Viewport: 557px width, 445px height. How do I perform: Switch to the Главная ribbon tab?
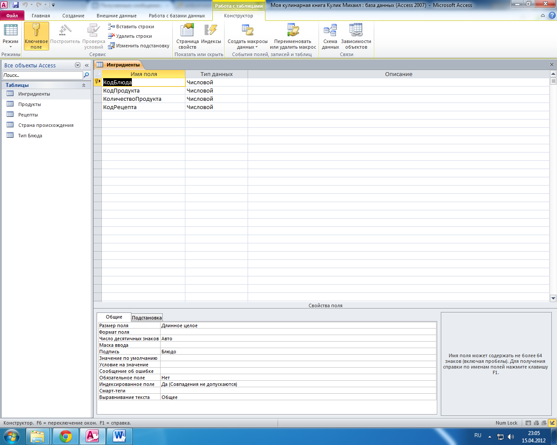(x=41, y=16)
